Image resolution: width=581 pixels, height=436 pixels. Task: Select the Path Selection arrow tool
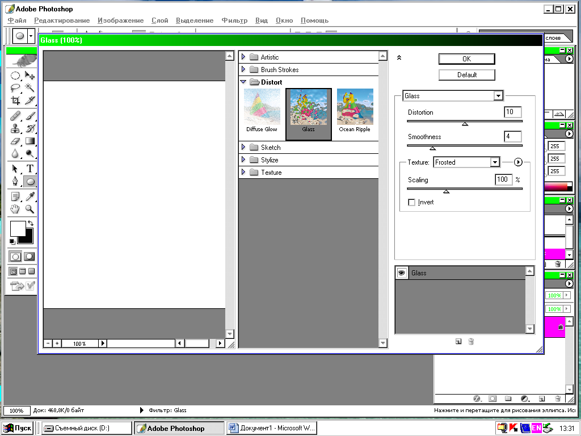(x=15, y=169)
